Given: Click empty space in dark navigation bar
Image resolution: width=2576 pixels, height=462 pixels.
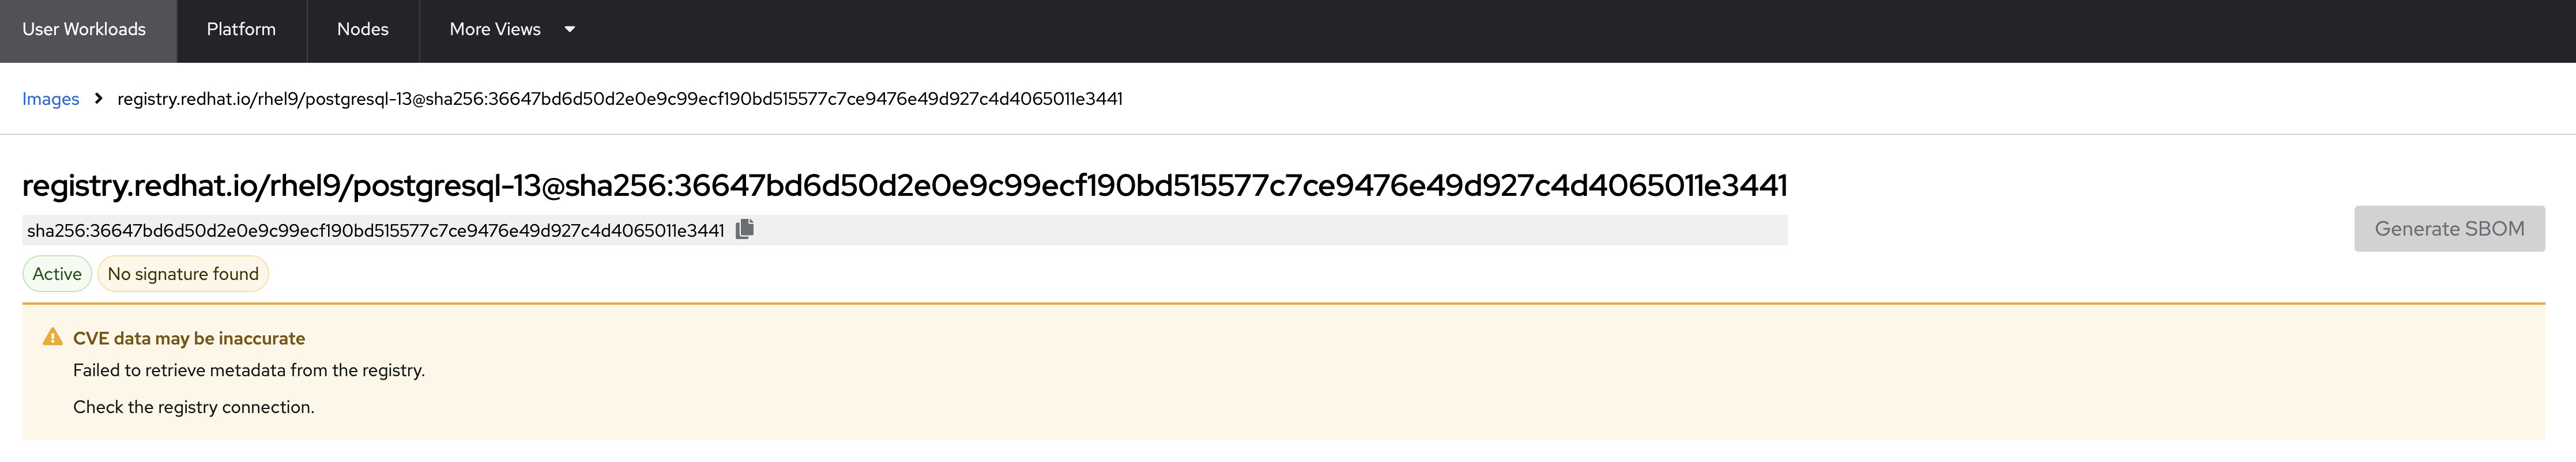Looking at the screenshot, I should click(x=1500, y=30).
